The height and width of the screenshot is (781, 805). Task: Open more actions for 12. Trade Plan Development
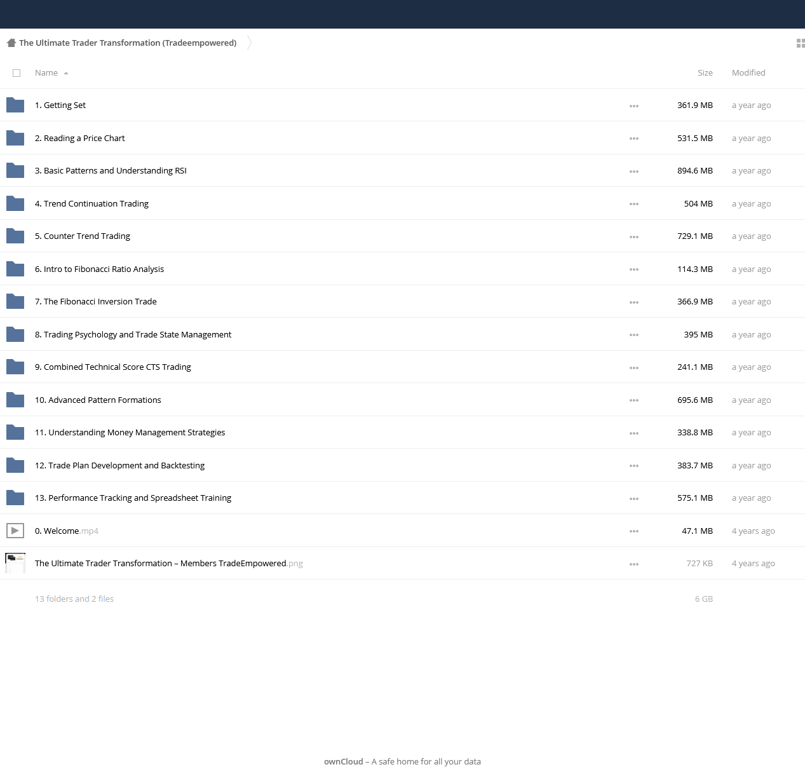point(634,466)
